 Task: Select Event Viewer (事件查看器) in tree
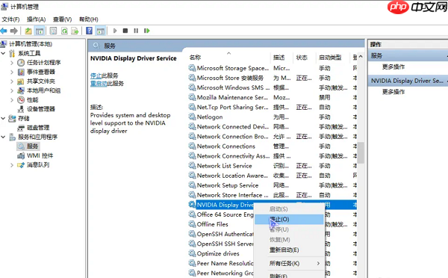pyautogui.click(x=41, y=72)
